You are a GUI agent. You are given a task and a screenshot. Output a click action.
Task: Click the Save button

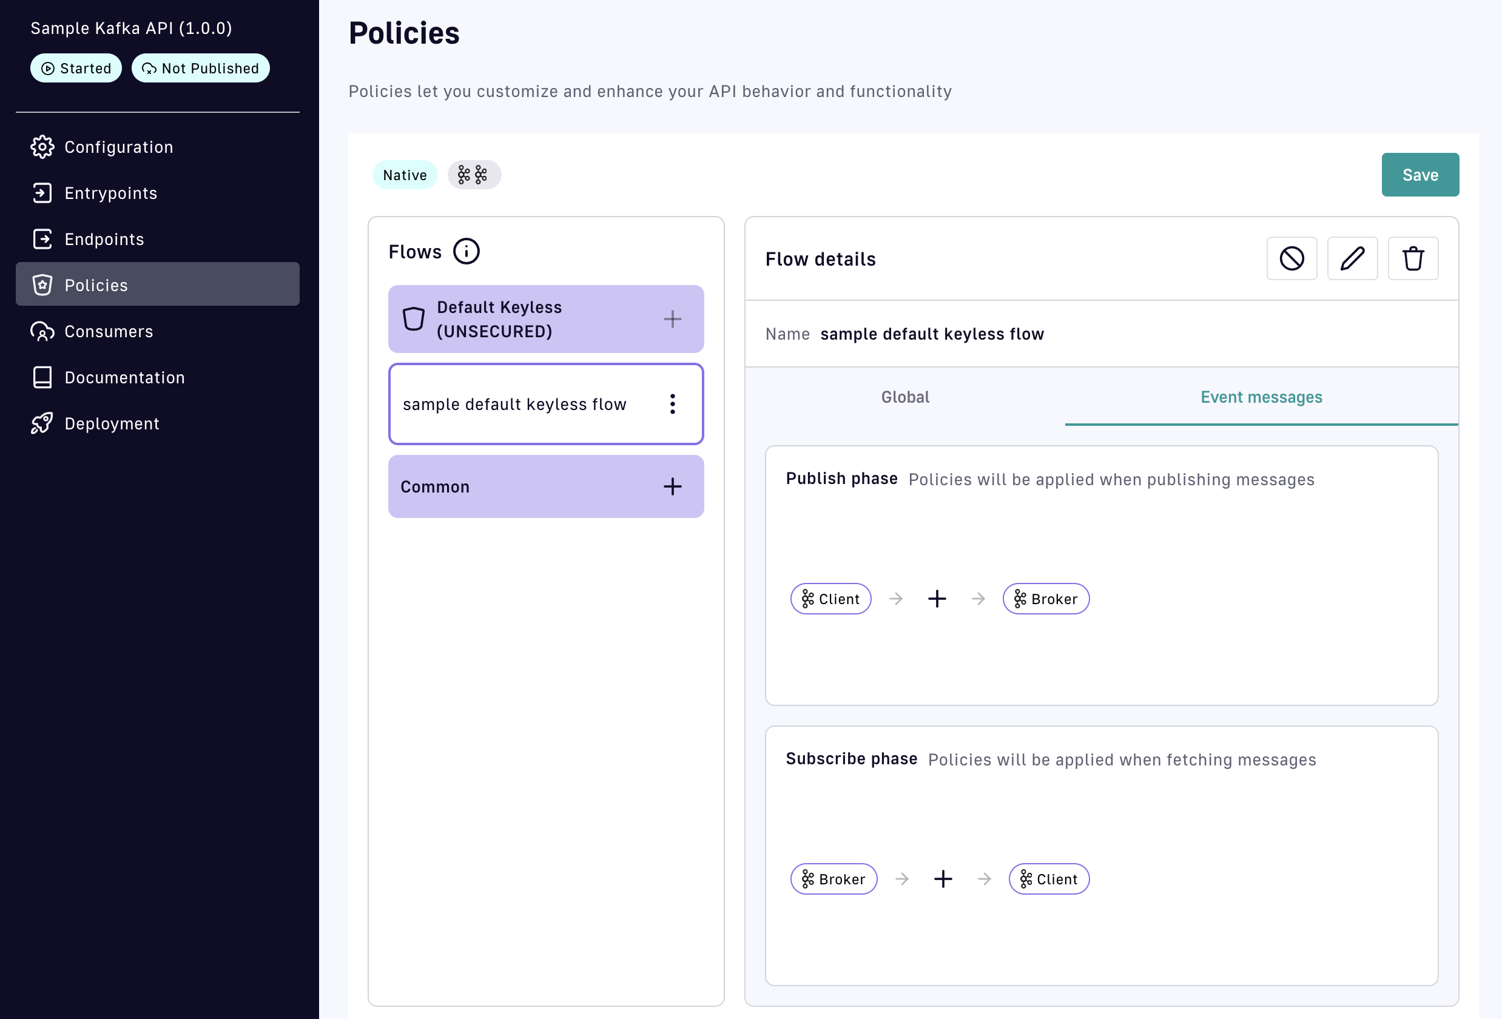click(1419, 175)
